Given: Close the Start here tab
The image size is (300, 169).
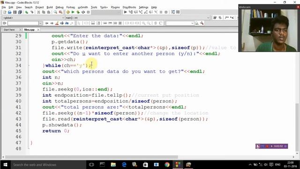Looking at the screenshot, I should point(20,30).
